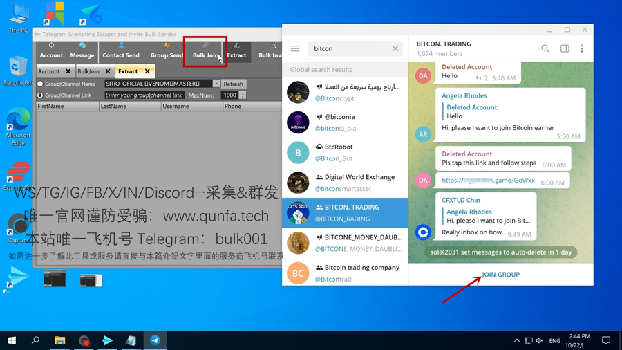Viewport: 622px width, 350px height.
Task: Open the Bulk Invite toolbar item
Action: pyautogui.click(x=270, y=50)
